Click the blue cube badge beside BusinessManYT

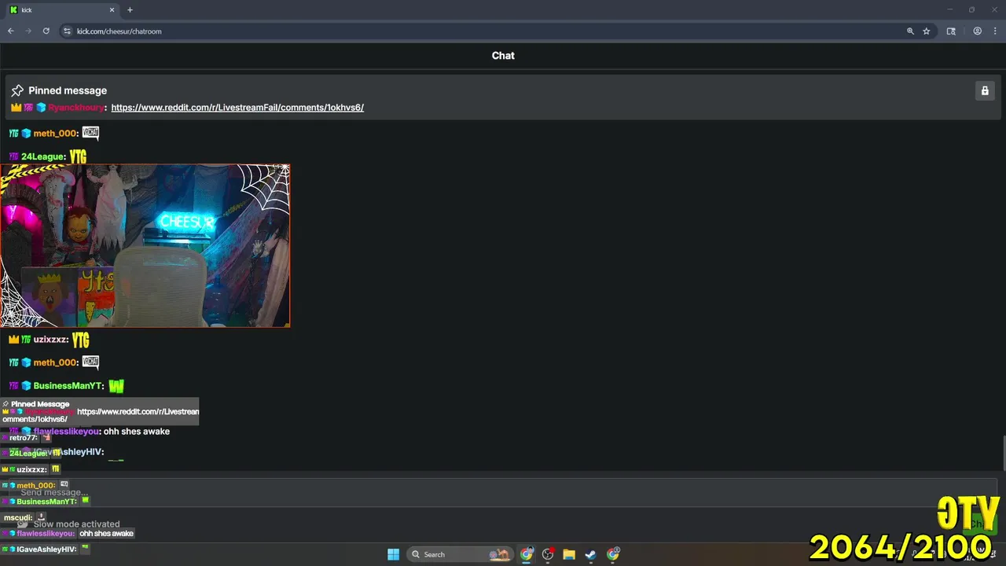click(26, 386)
